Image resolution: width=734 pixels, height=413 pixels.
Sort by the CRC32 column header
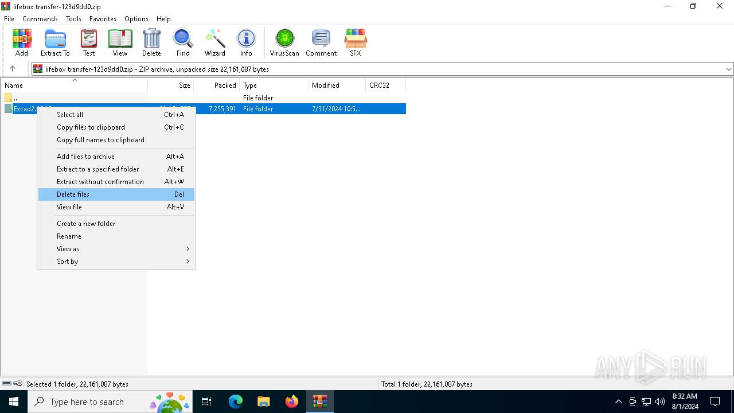385,85
